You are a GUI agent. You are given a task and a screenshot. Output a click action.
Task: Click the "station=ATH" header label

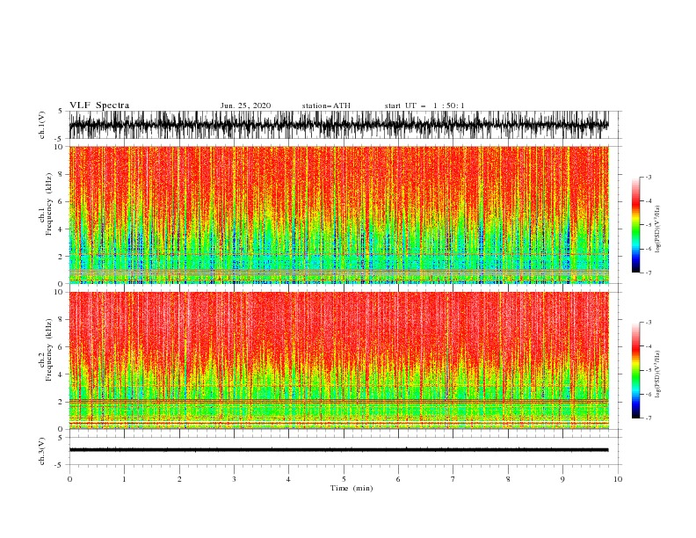pyautogui.click(x=326, y=105)
